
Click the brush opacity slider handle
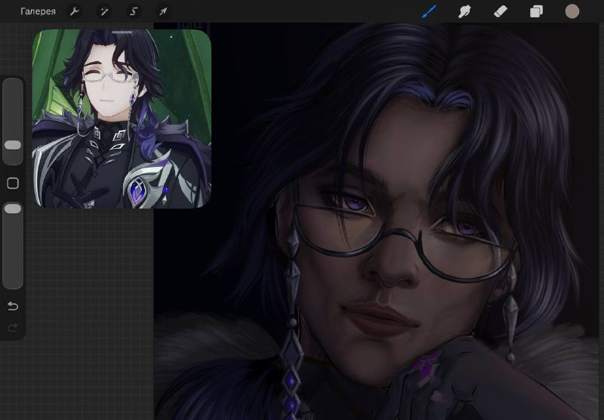tap(13, 208)
